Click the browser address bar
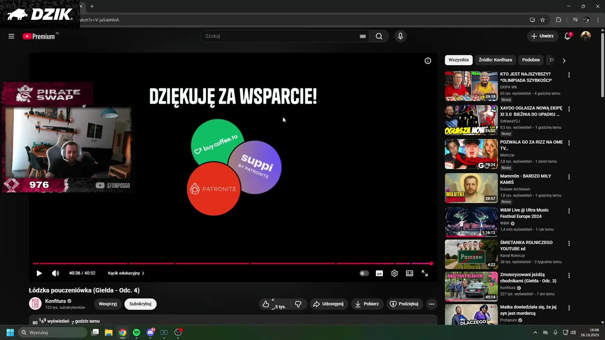 click(302, 20)
